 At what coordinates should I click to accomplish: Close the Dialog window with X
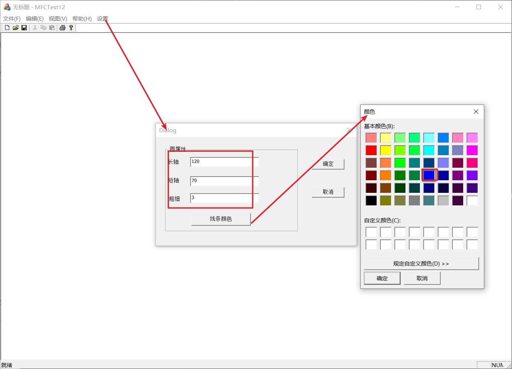(x=349, y=130)
